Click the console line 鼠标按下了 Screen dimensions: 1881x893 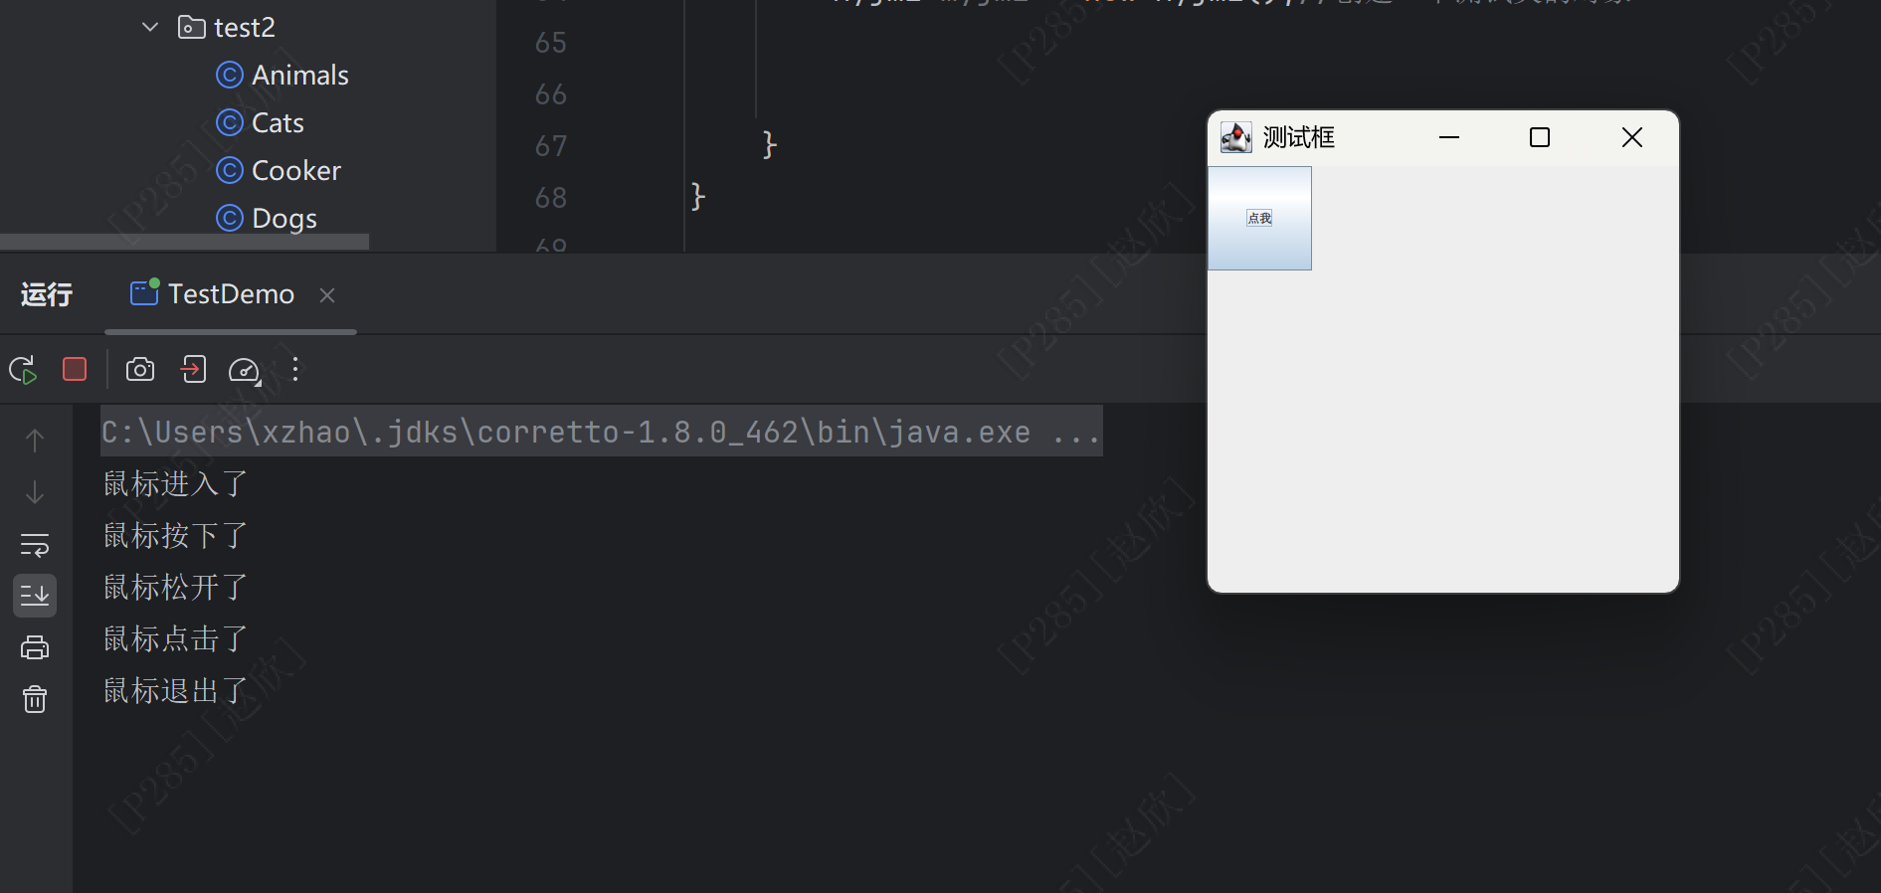[175, 536]
